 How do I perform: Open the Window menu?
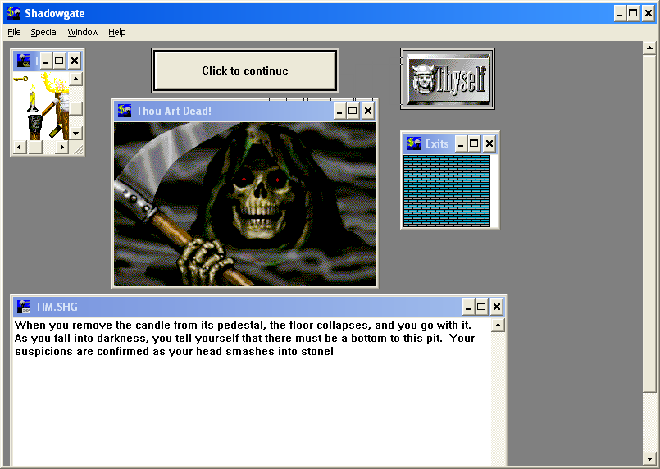[83, 32]
